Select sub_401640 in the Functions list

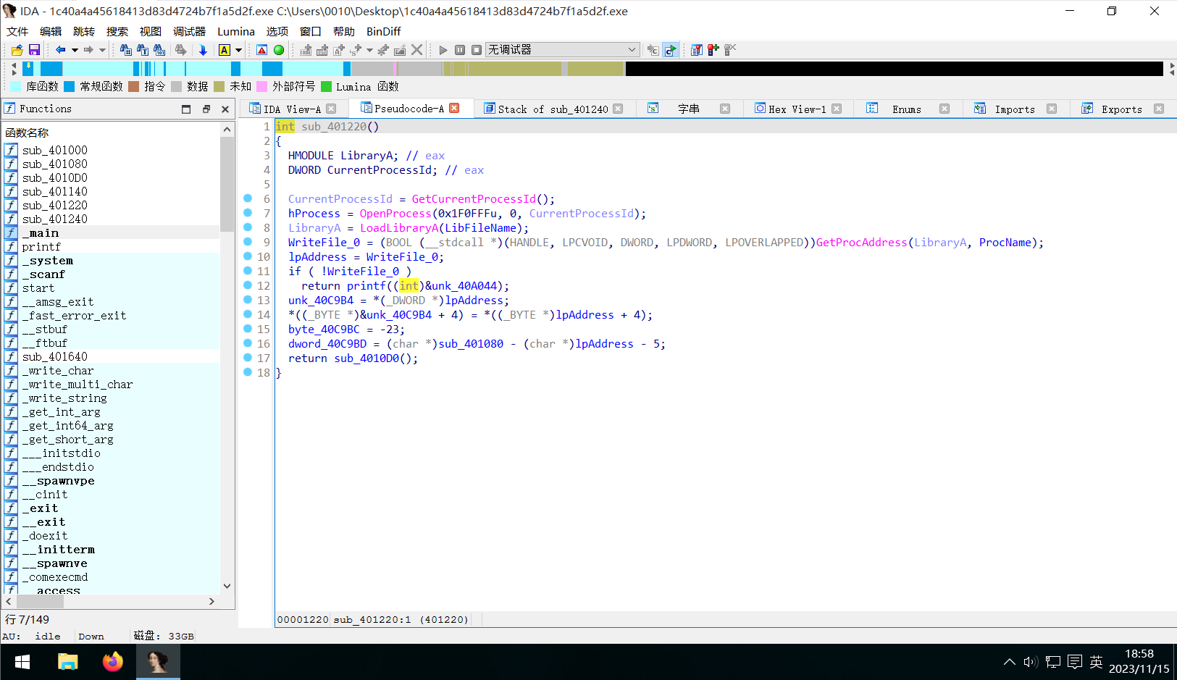(55, 357)
